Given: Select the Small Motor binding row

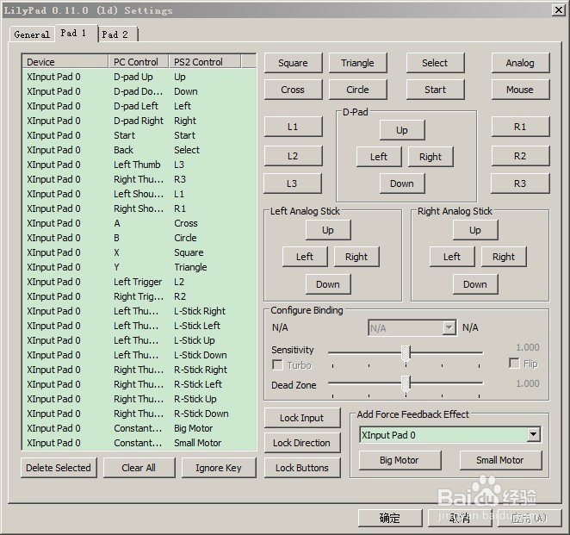Looking at the screenshot, I should 139,443.
